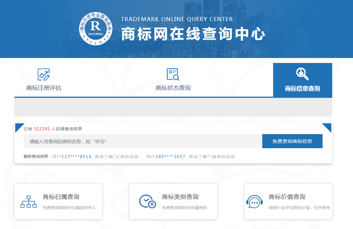Click the red 522145 query count
The height and width of the screenshot is (229, 353).
coord(42,129)
